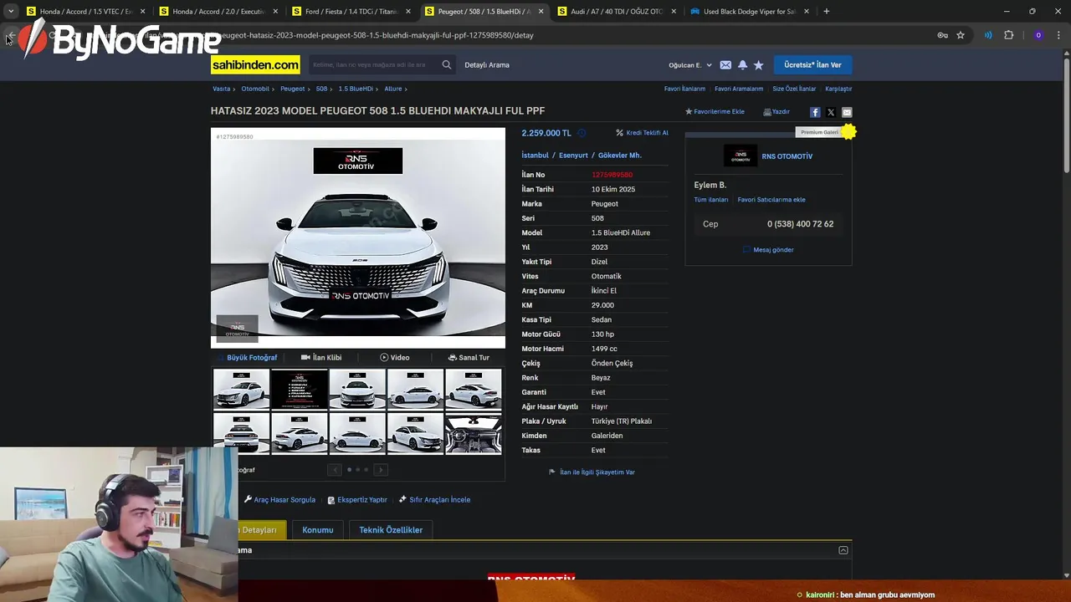Click Esenyurt location link
1071x602 pixels.
573,156
